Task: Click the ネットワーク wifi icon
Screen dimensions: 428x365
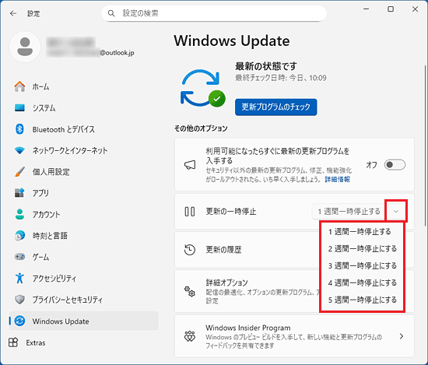Action: click(19, 150)
